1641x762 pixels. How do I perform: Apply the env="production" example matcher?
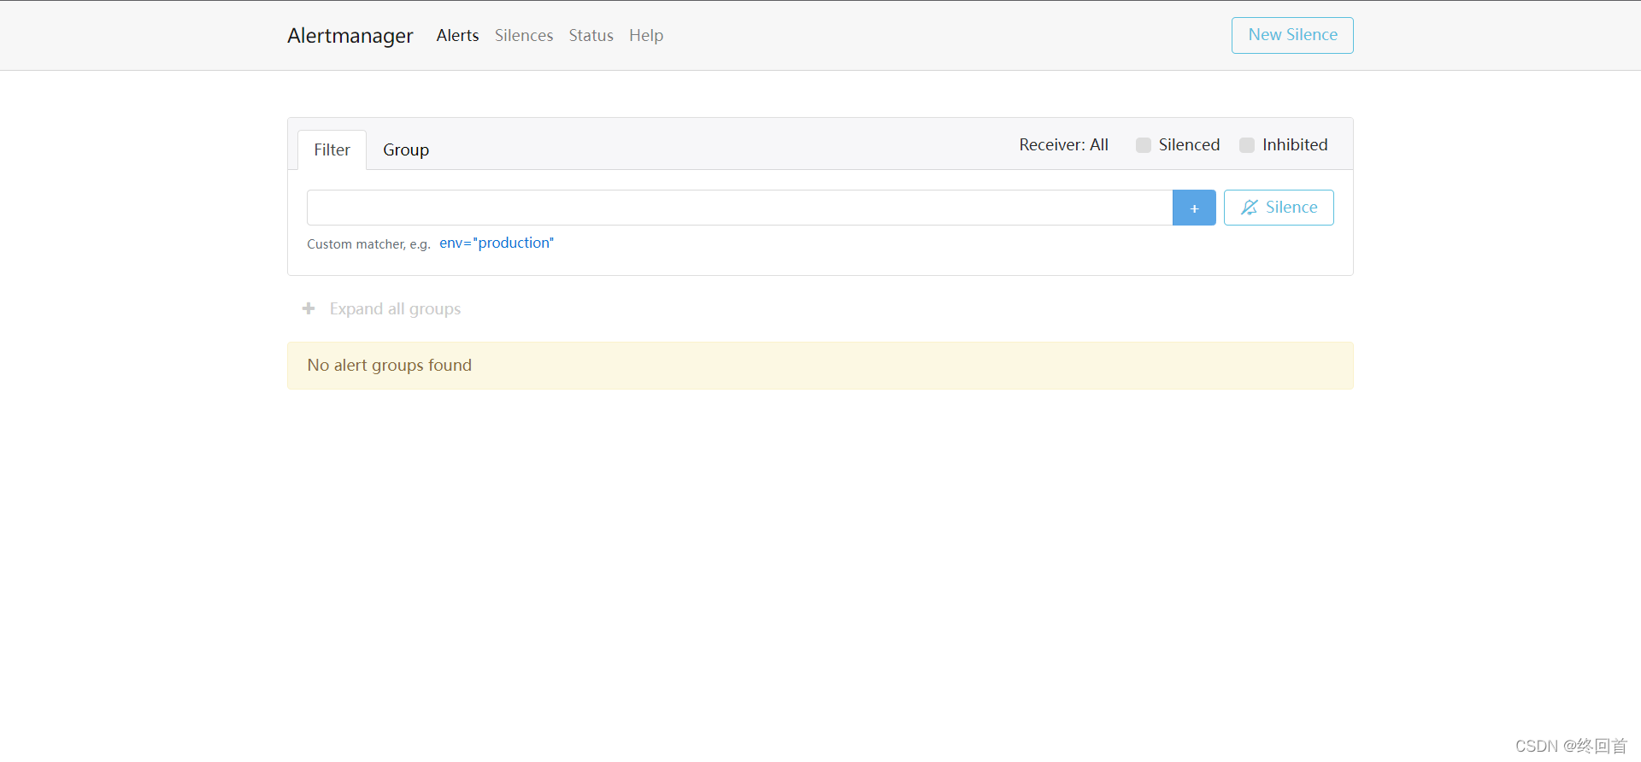pyautogui.click(x=497, y=243)
